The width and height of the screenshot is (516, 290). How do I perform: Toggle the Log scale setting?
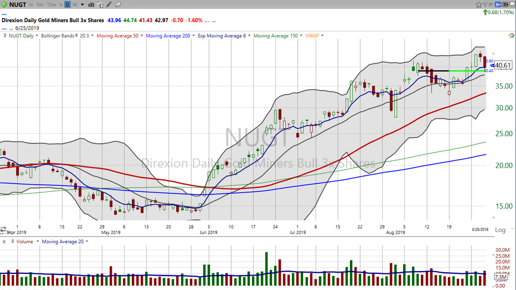(x=500, y=230)
